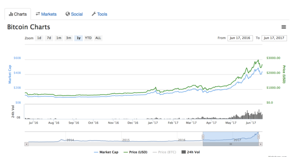
Task: Click the Jun '17 axis label
Action: (x=251, y=123)
